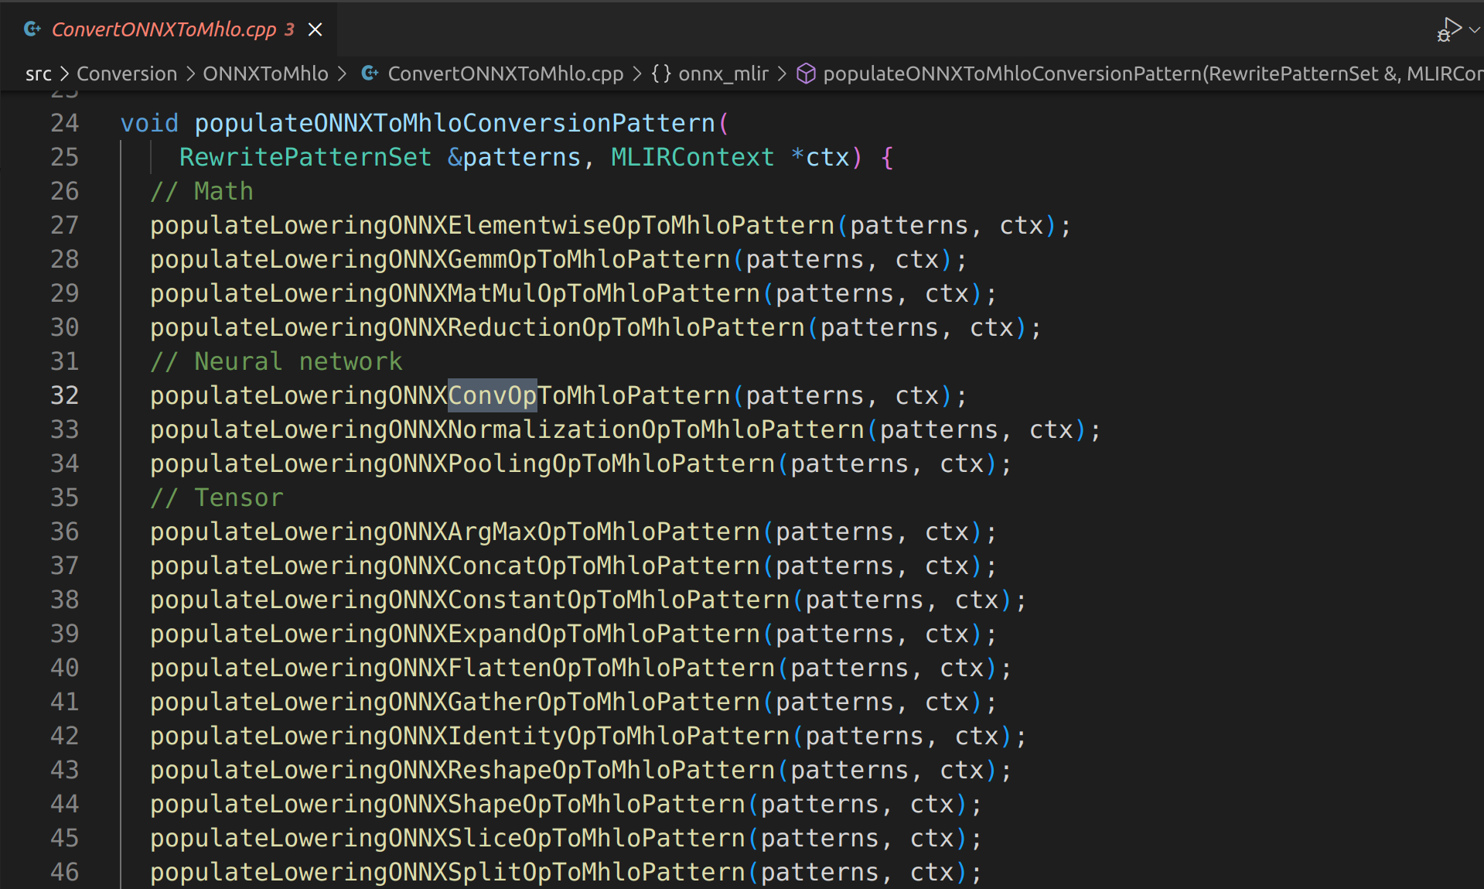Viewport: 1484px width, 889px height.
Task: Click the breadcrumb chevron after 'src'
Action: point(64,74)
